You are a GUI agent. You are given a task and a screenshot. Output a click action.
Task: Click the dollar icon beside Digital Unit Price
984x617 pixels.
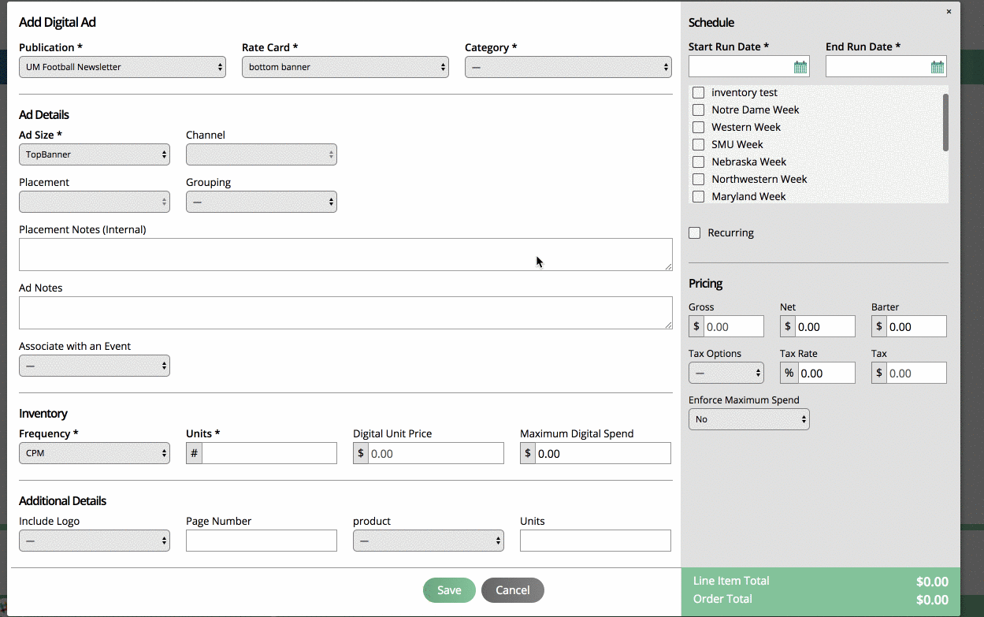click(360, 452)
